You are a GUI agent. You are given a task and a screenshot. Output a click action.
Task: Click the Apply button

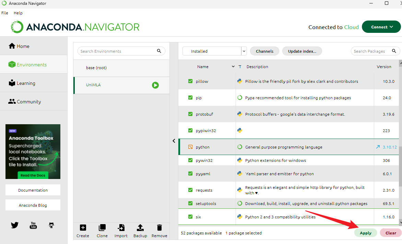tap(365, 233)
